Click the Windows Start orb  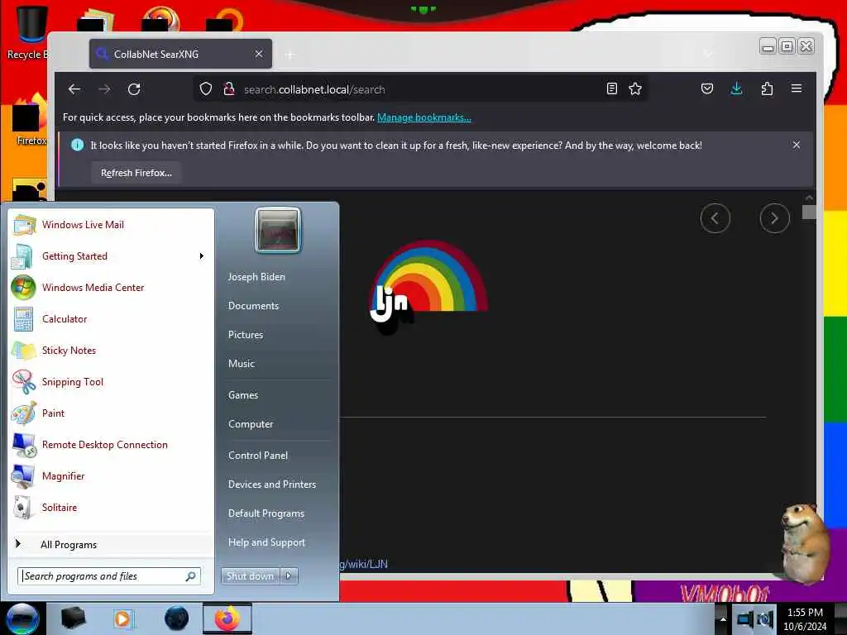click(x=22, y=618)
